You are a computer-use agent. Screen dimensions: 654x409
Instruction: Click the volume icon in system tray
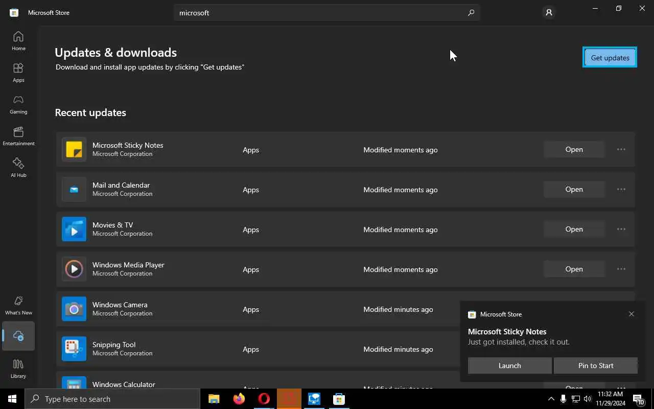tap(588, 399)
